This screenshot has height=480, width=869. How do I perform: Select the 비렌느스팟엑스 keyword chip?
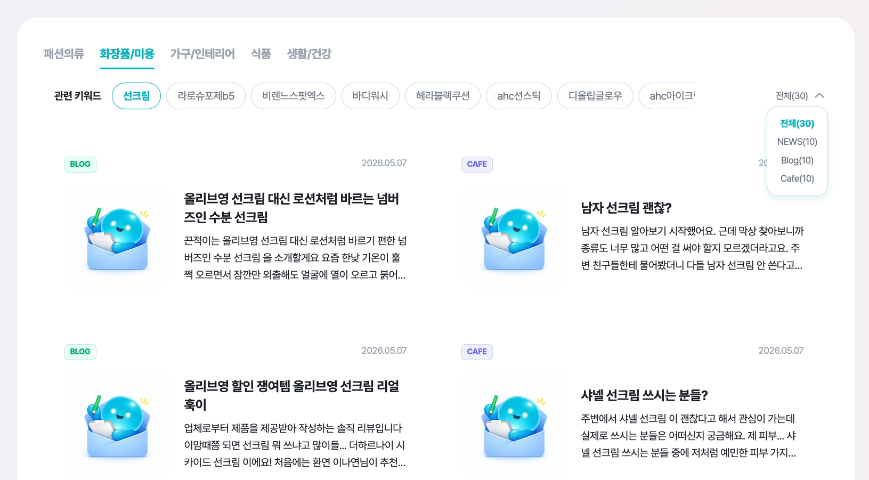point(294,96)
